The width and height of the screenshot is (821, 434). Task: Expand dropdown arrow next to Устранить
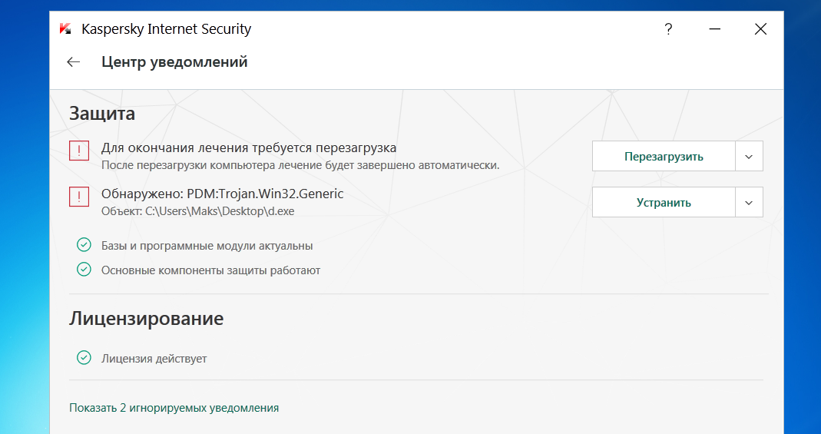coord(750,203)
